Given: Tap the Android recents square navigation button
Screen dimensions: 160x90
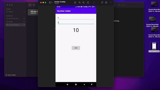Looking at the screenshot, I should [67, 84].
